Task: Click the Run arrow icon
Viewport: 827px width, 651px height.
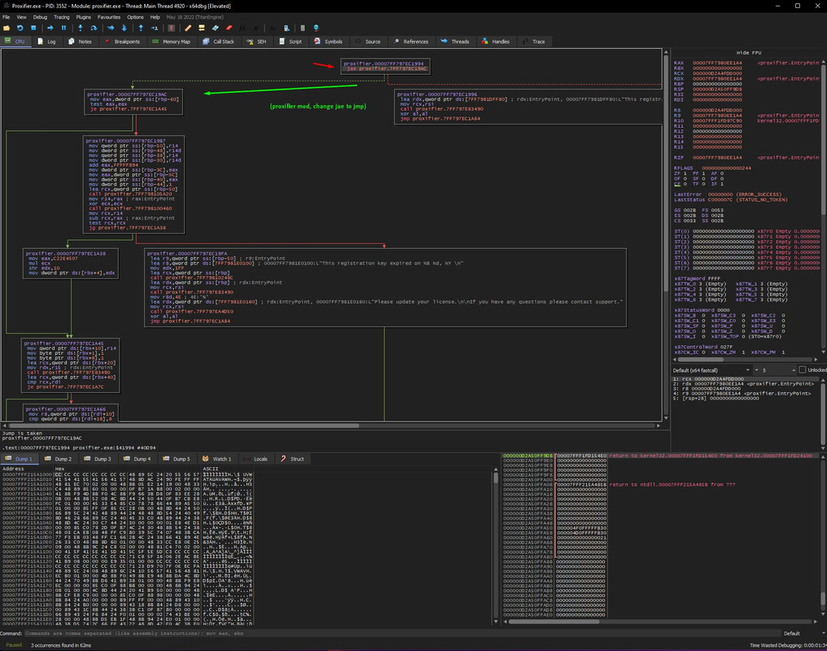Action: coord(50,28)
